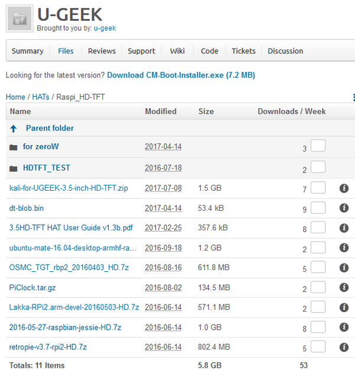Click the u-geek author link
This screenshot has height=379, width=355.
click(105, 28)
